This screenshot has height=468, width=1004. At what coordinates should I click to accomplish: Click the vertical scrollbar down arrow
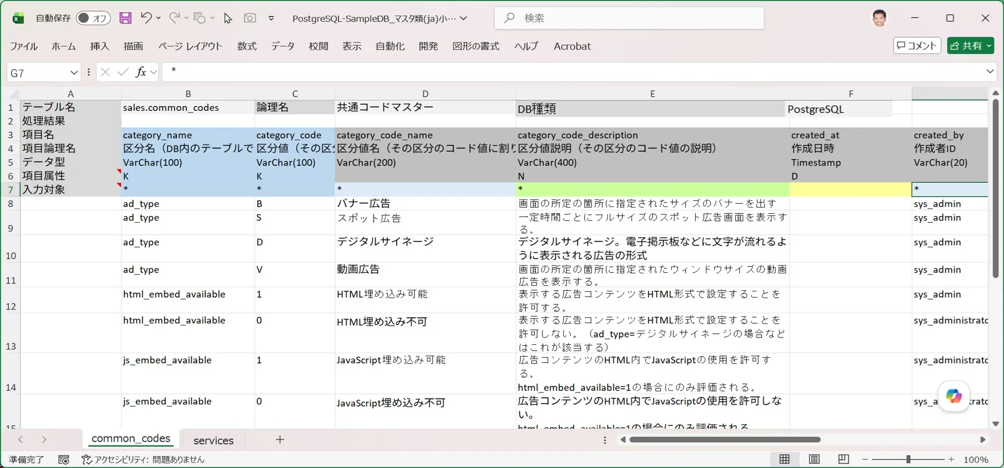pos(996,424)
